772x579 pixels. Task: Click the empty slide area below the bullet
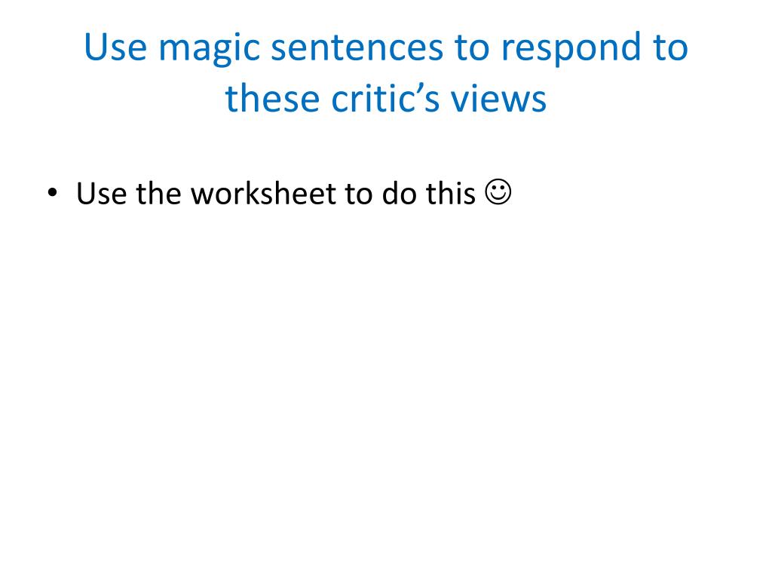tap(386, 384)
